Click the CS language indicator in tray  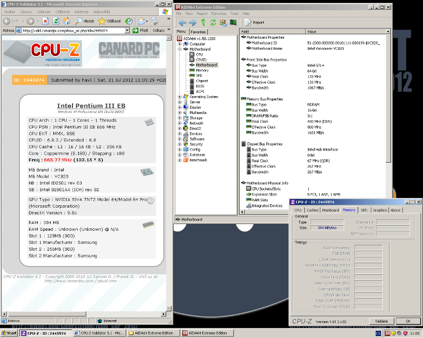click(x=378, y=334)
